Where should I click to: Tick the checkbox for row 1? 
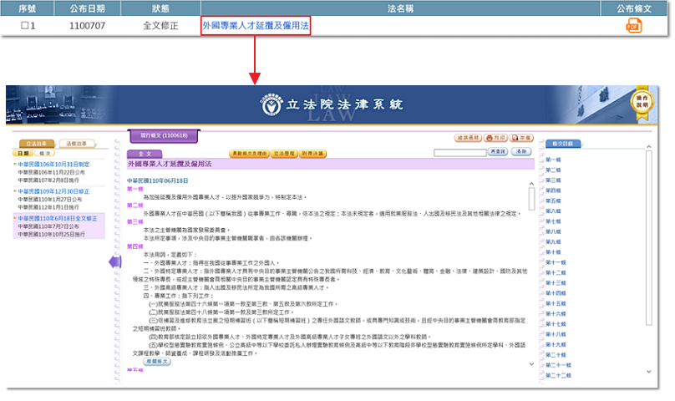pyautogui.click(x=29, y=26)
